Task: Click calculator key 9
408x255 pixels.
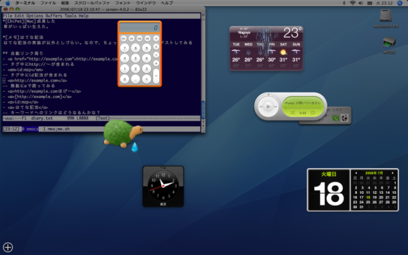Action: (x=146, y=48)
